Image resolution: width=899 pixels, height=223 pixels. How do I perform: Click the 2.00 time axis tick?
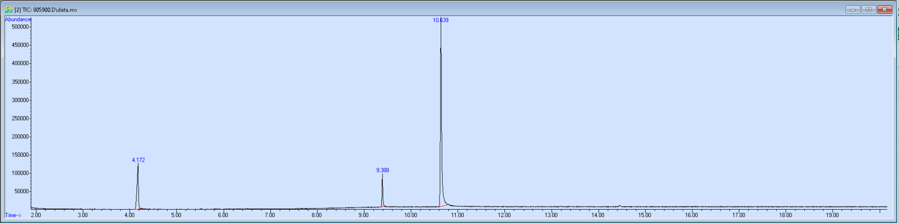36,215
